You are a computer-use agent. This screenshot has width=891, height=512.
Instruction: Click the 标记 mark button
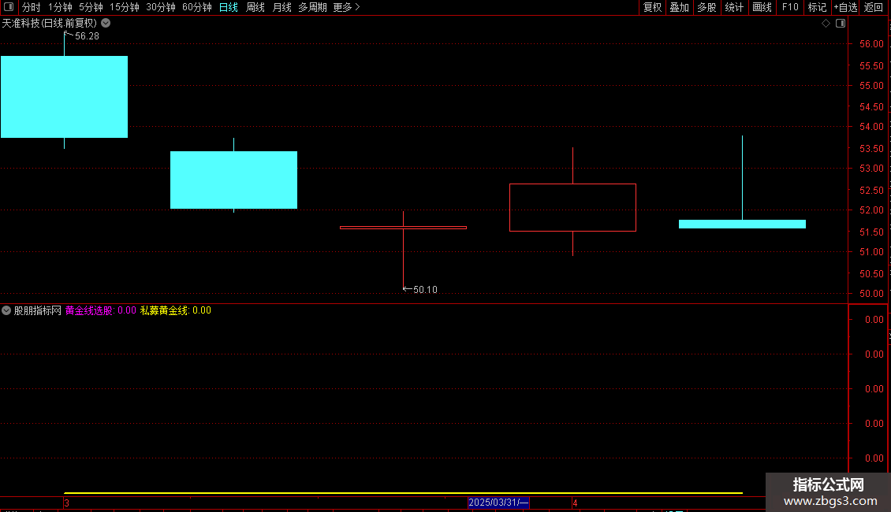[x=817, y=7]
